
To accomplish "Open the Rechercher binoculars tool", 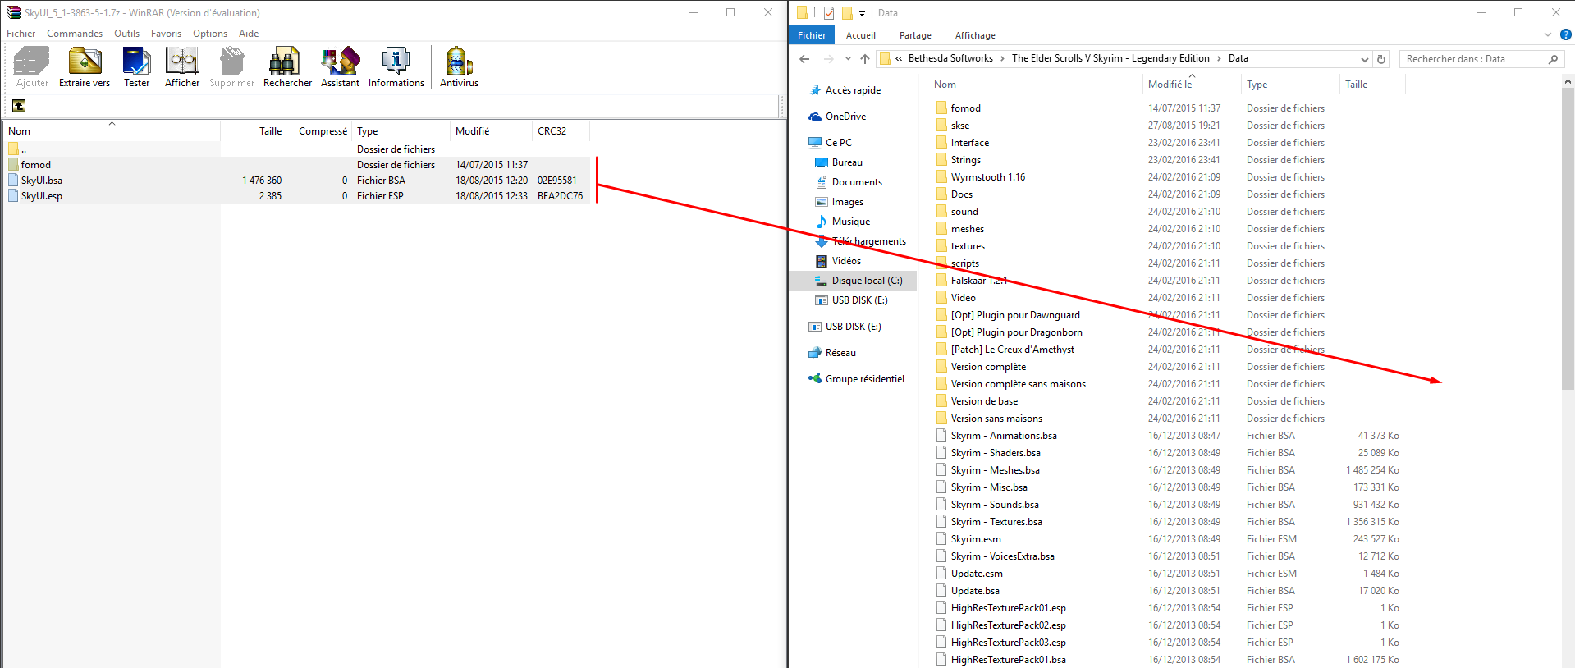I will click(x=287, y=66).
